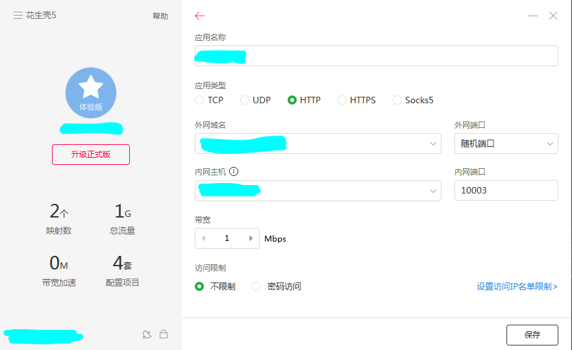Click the 总流量 total traffic statistic
Viewport: 572px width, 350px height.
[123, 219]
